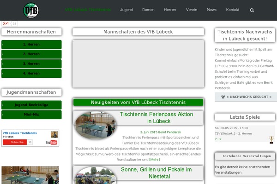The width and height of the screenshot is (277, 184).
Task: Subscribe to the YouTube channel
Action: [15, 142]
